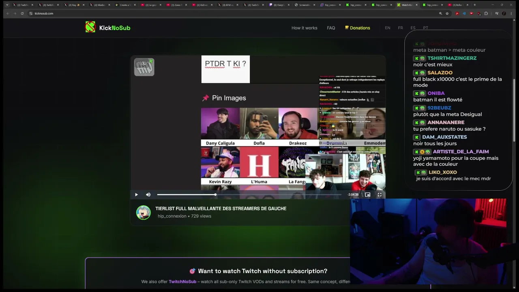Open the site information icon in address bar

31,13
